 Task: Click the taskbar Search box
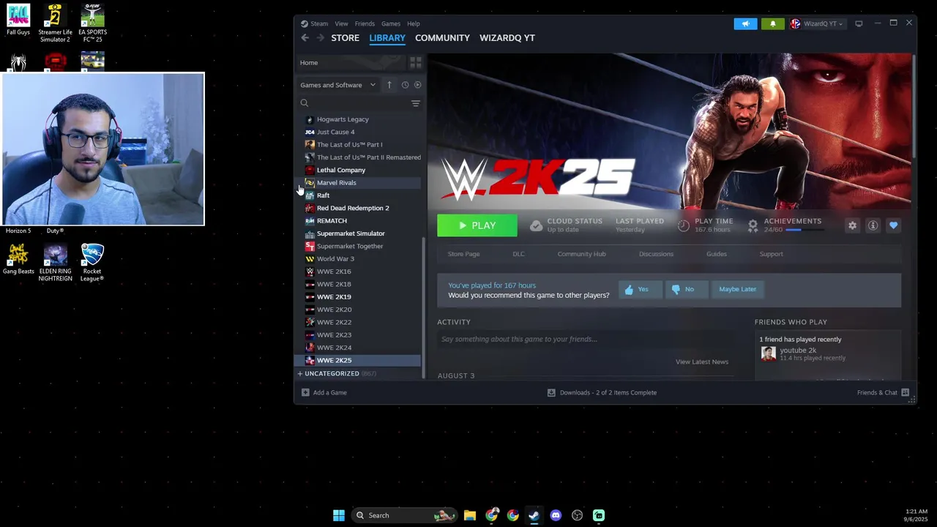click(404, 515)
